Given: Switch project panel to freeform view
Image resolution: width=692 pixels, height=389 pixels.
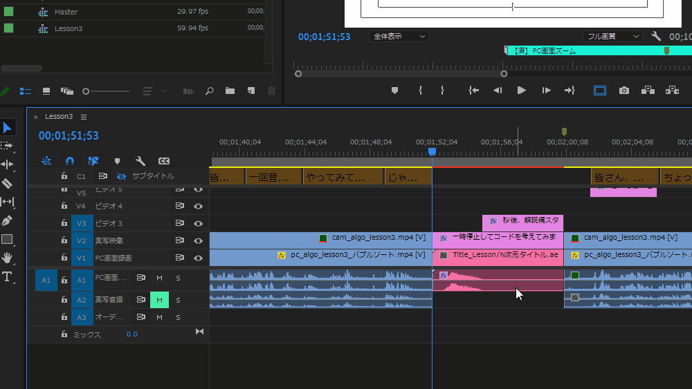Looking at the screenshot, I should click(x=67, y=91).
